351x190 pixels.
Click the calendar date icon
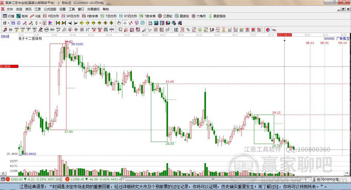(x=150, y=23)
